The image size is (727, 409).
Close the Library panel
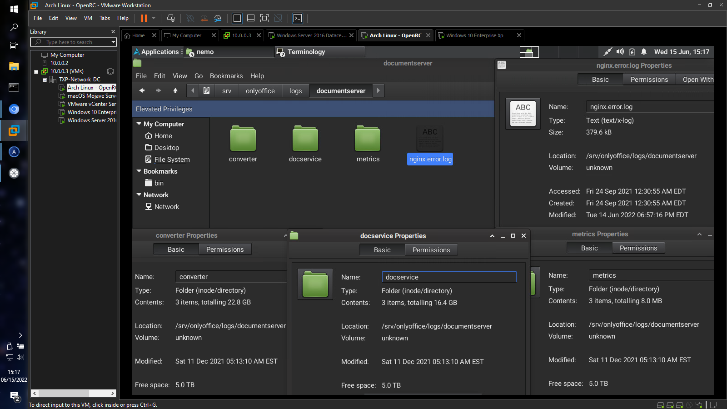[x=113, y=32]
